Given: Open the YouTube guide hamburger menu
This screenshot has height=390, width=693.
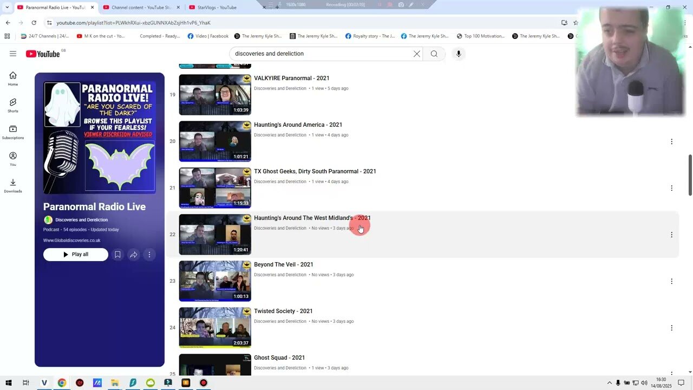Looking at the screenshot, I should 13,54.
